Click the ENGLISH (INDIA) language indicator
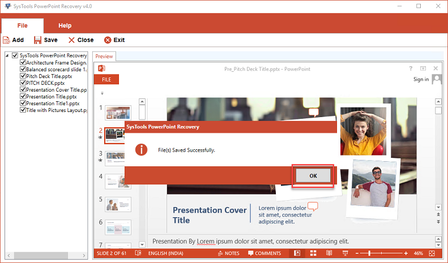The height and width of the screenshot is (263, 448). click(x=166, y=253)
